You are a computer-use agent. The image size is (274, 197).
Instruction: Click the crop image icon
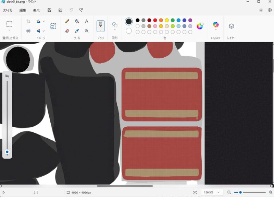(x=28, y=21)
